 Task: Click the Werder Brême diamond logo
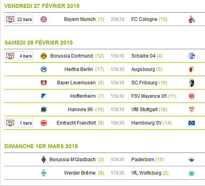pyautogui.click(x=44, y=173)
